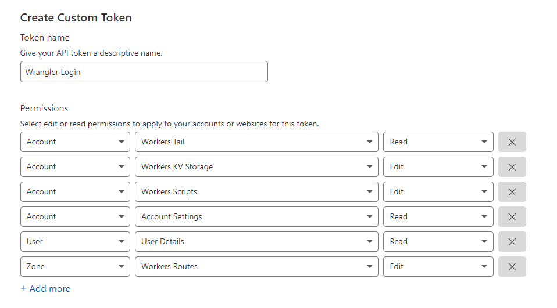Remove the Workers KV Storage permission row
Image resolution: width=557 pixels, height=308 pixels.
[x=512, y=167]
